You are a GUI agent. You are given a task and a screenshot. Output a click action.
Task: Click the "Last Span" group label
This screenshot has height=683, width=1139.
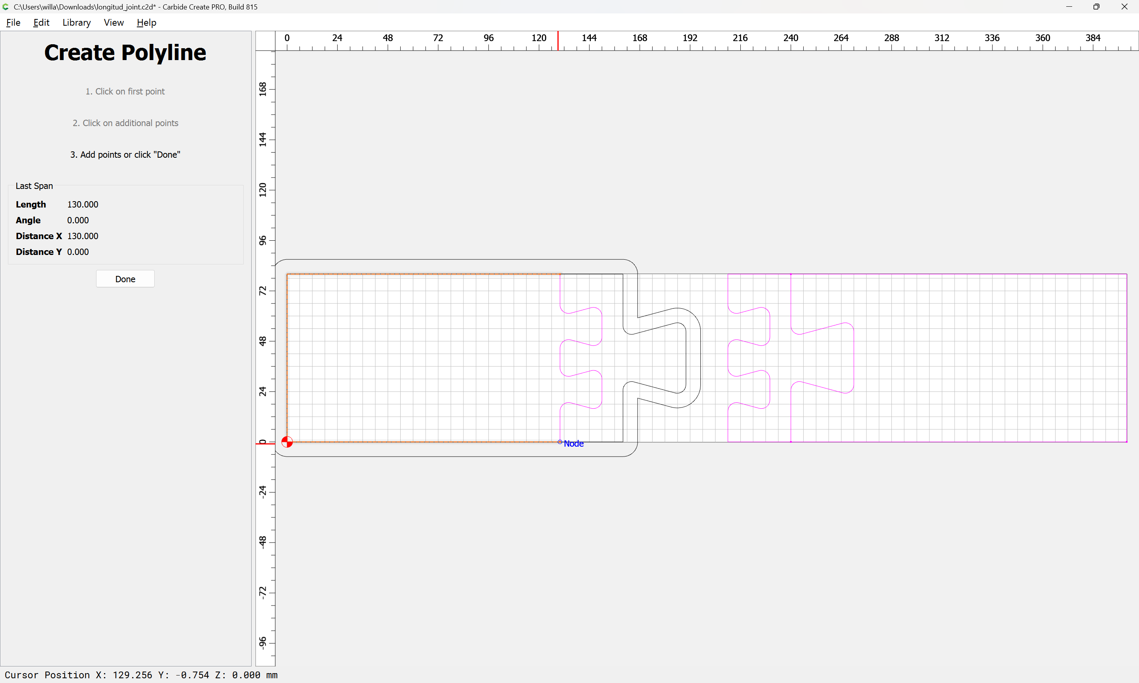coord(34,186)
